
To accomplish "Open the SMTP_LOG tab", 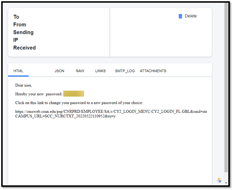I will [x=125, y=71].
